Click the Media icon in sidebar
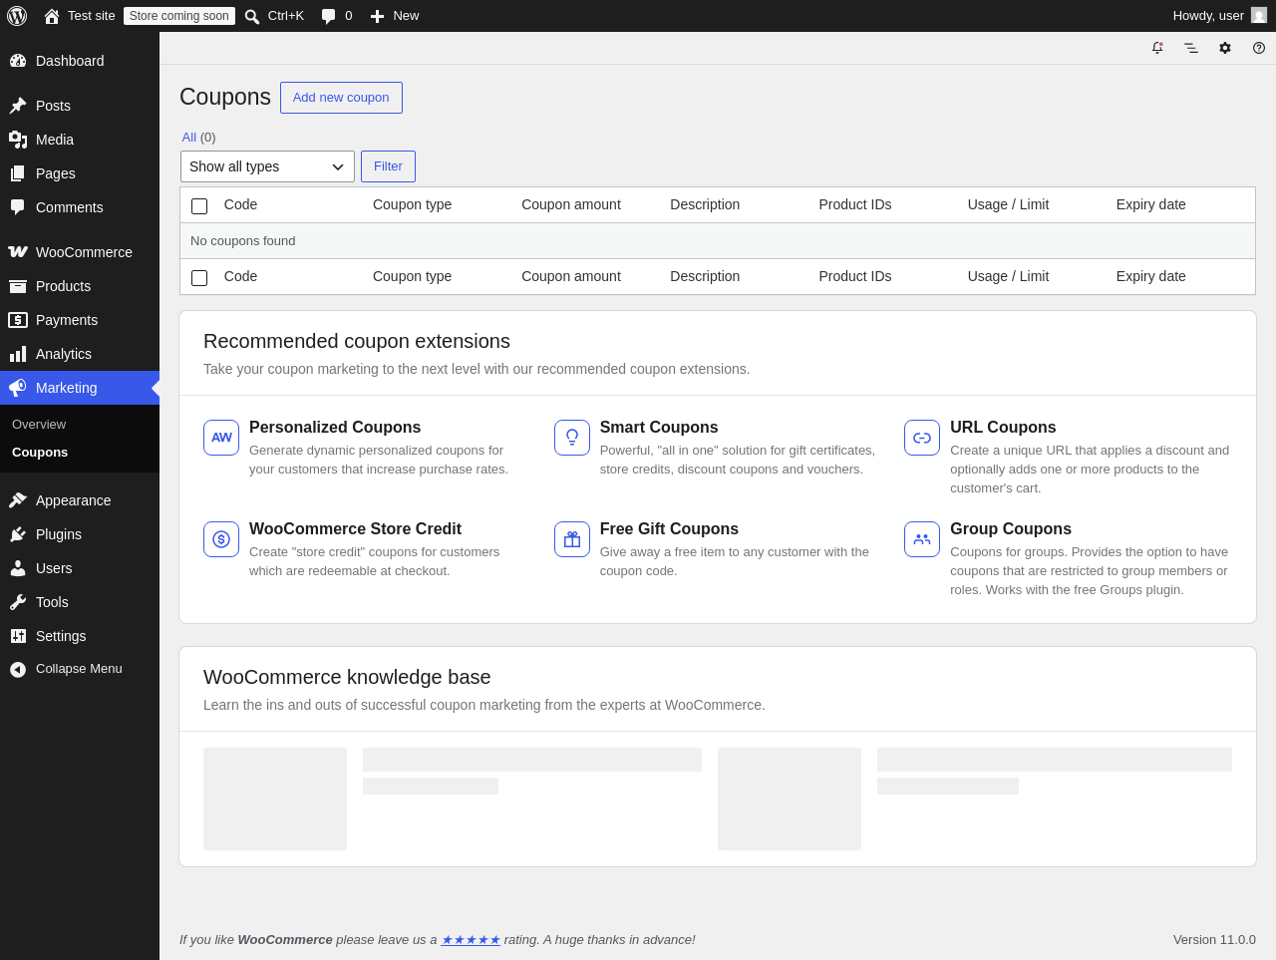 (18, 140)
